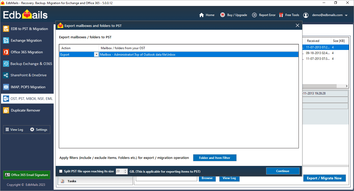Click the Size [KB] column header
Image resolution: width=354 pixels, height=191 pixels.
point(339,41)
